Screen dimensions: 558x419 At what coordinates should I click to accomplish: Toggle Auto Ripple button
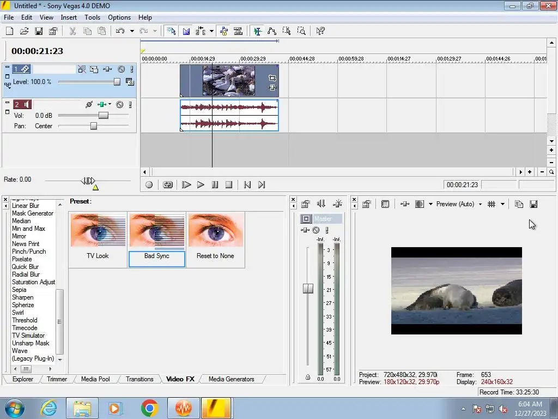click(201, 31)
